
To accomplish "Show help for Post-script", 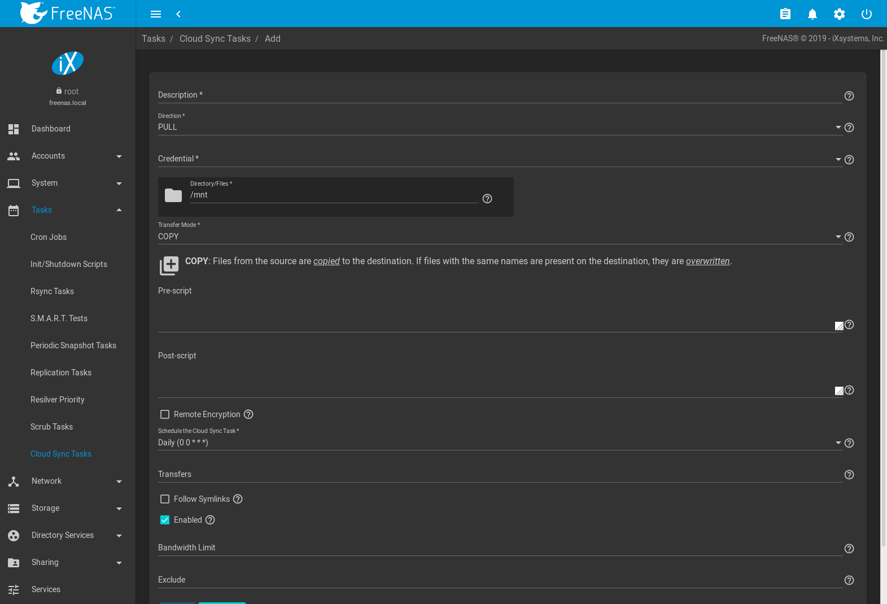I will [849, 390].
